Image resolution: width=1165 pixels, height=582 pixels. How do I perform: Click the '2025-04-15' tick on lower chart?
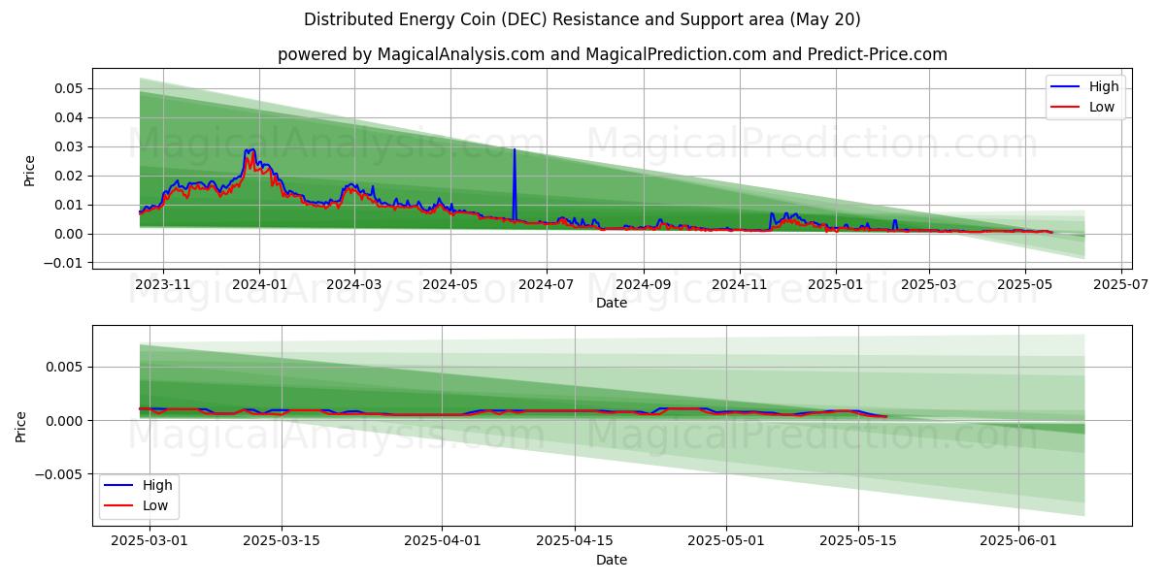click(x=574, y=541)
